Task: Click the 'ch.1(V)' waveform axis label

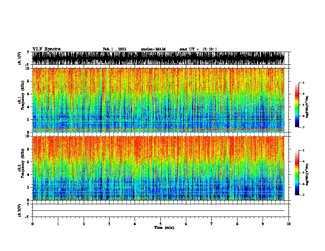Action: point(20,58)
